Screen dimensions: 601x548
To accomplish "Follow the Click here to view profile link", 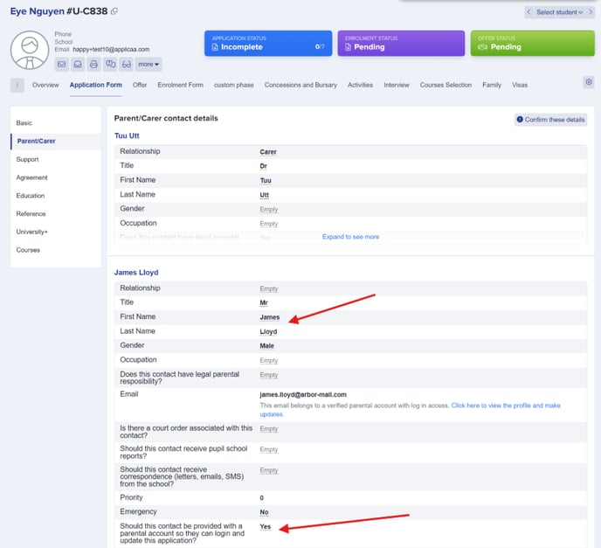I will [x=410, y=410].
